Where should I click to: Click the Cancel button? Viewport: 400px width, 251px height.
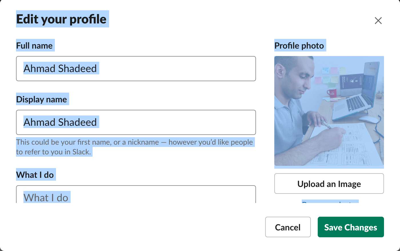tap(288, 227)
